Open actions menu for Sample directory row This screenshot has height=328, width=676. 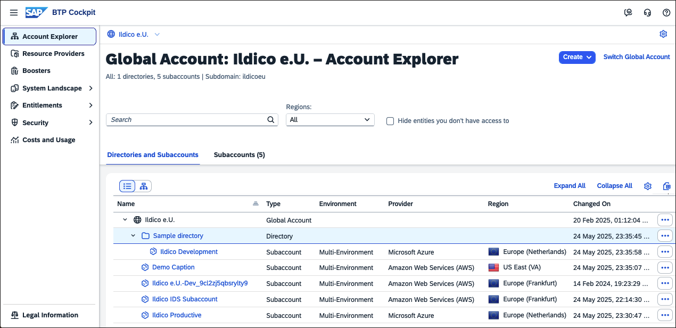665,236
